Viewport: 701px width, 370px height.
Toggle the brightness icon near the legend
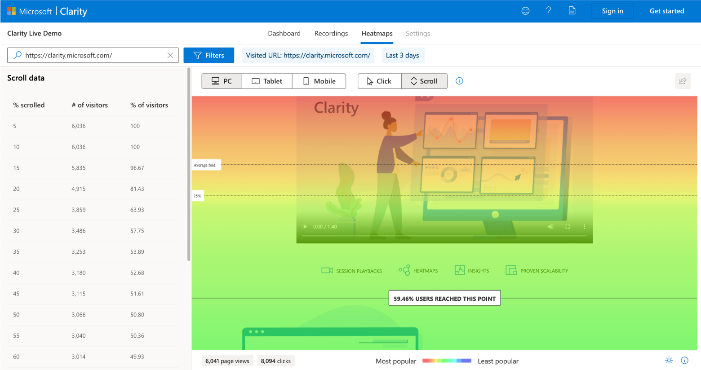[669, 360]
